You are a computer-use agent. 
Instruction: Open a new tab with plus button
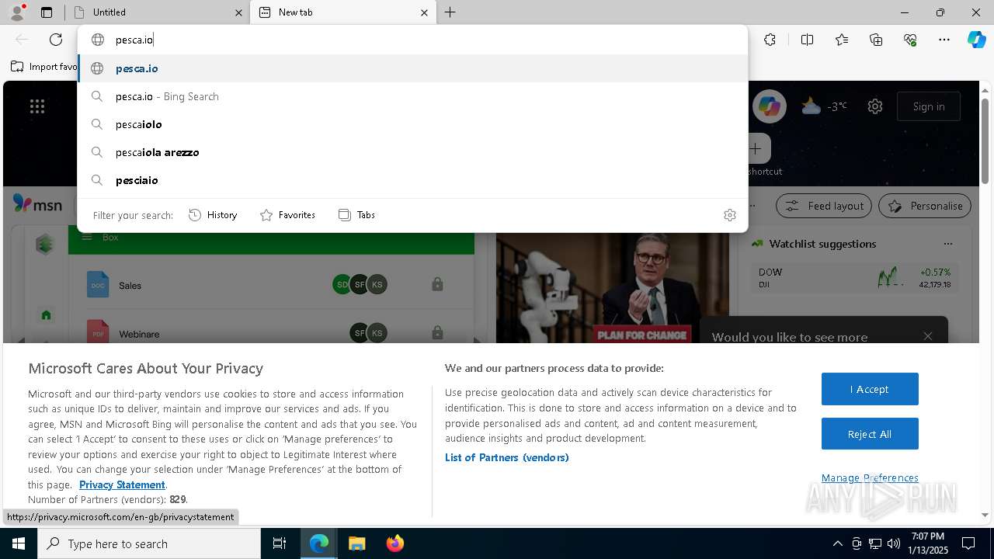pos(450,12)
